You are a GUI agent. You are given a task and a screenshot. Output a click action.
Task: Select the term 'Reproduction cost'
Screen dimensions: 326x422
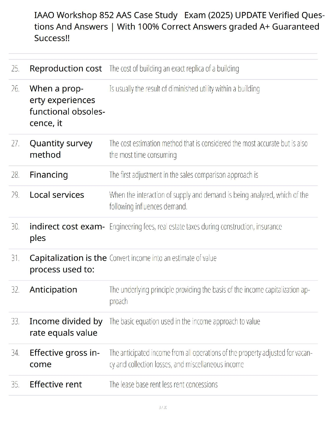pos(66,68)
